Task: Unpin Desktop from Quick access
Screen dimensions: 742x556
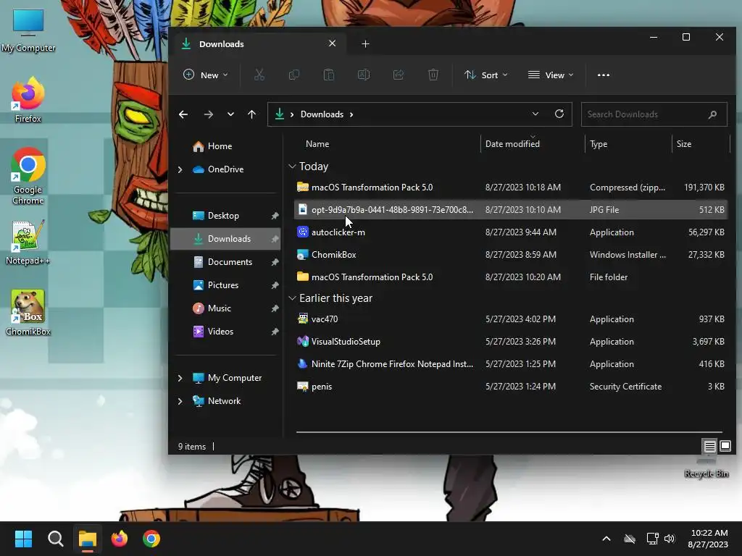Action: [275, 216]
